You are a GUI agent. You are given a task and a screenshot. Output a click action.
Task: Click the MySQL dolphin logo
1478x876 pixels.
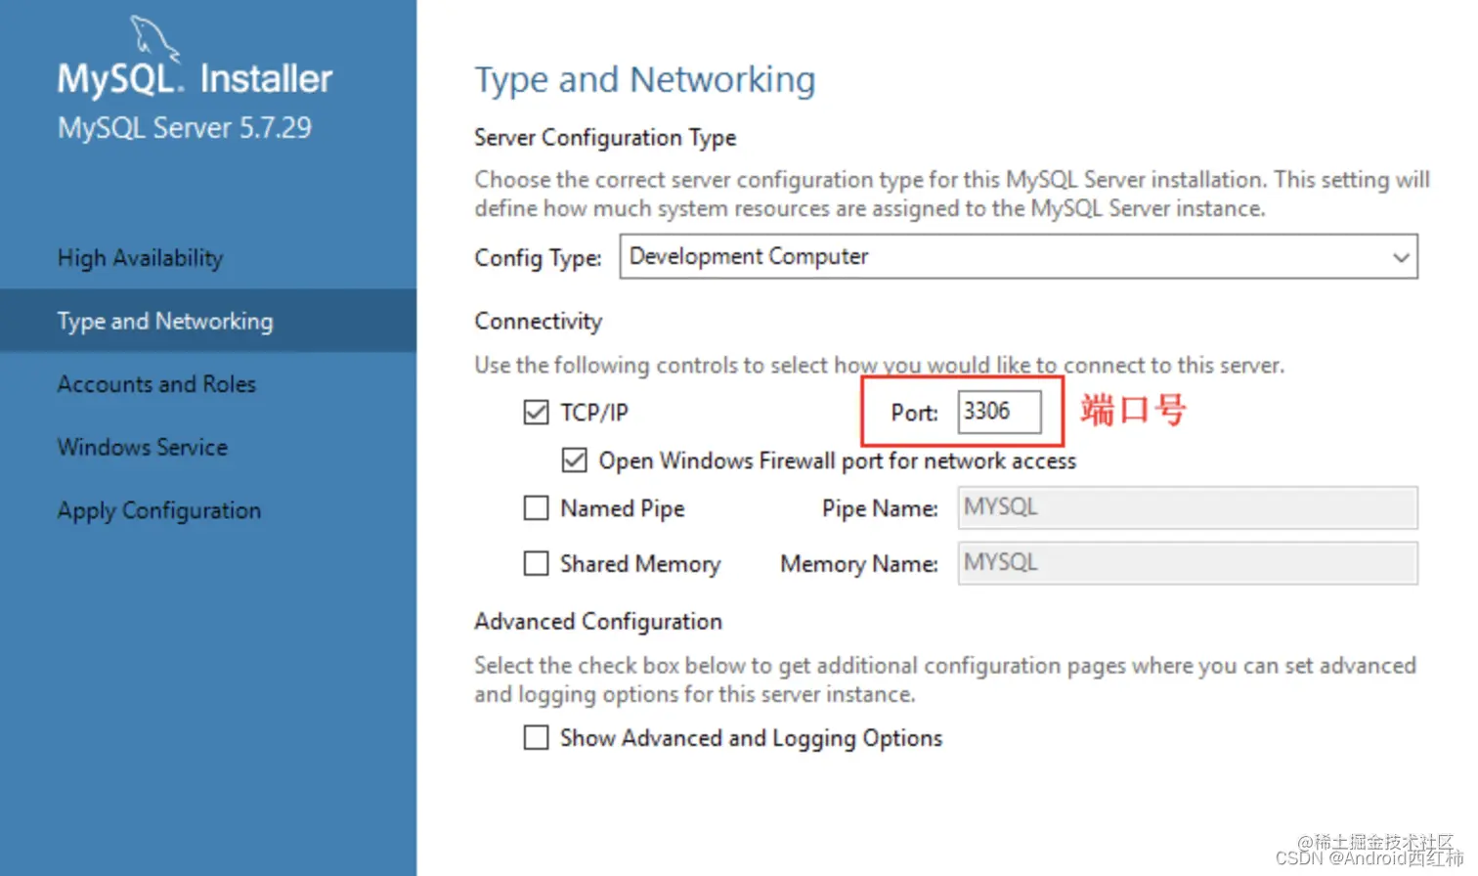(154, 39)
